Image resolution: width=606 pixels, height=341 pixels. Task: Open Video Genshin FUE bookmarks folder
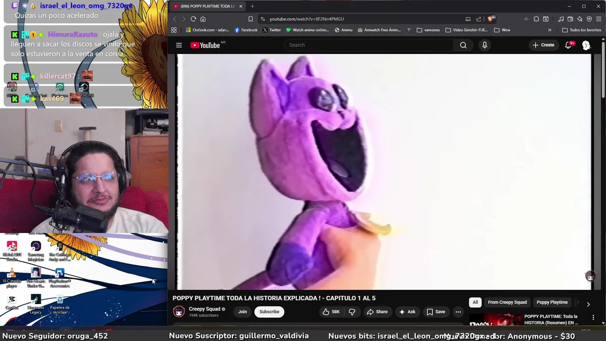[466, 30]
